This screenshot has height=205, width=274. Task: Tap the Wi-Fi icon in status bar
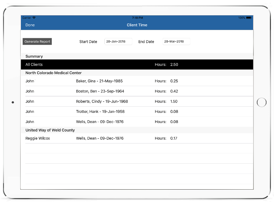click(x=34, y=18)
